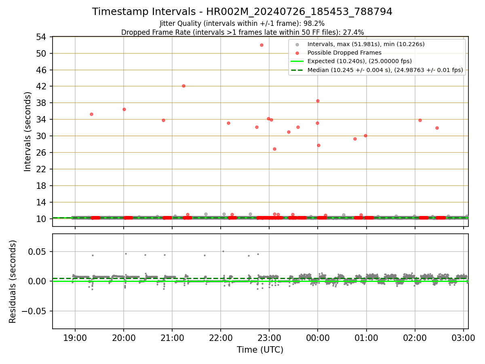Click the red point near 38 seconds at 00:00
Viewport: 485px width, 364px height.
pos(318,101)
